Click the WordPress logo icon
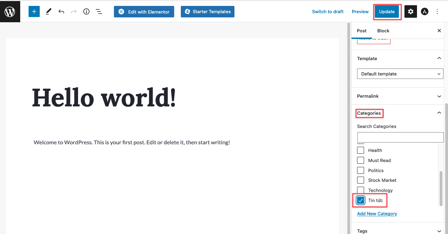 (10, 12)
